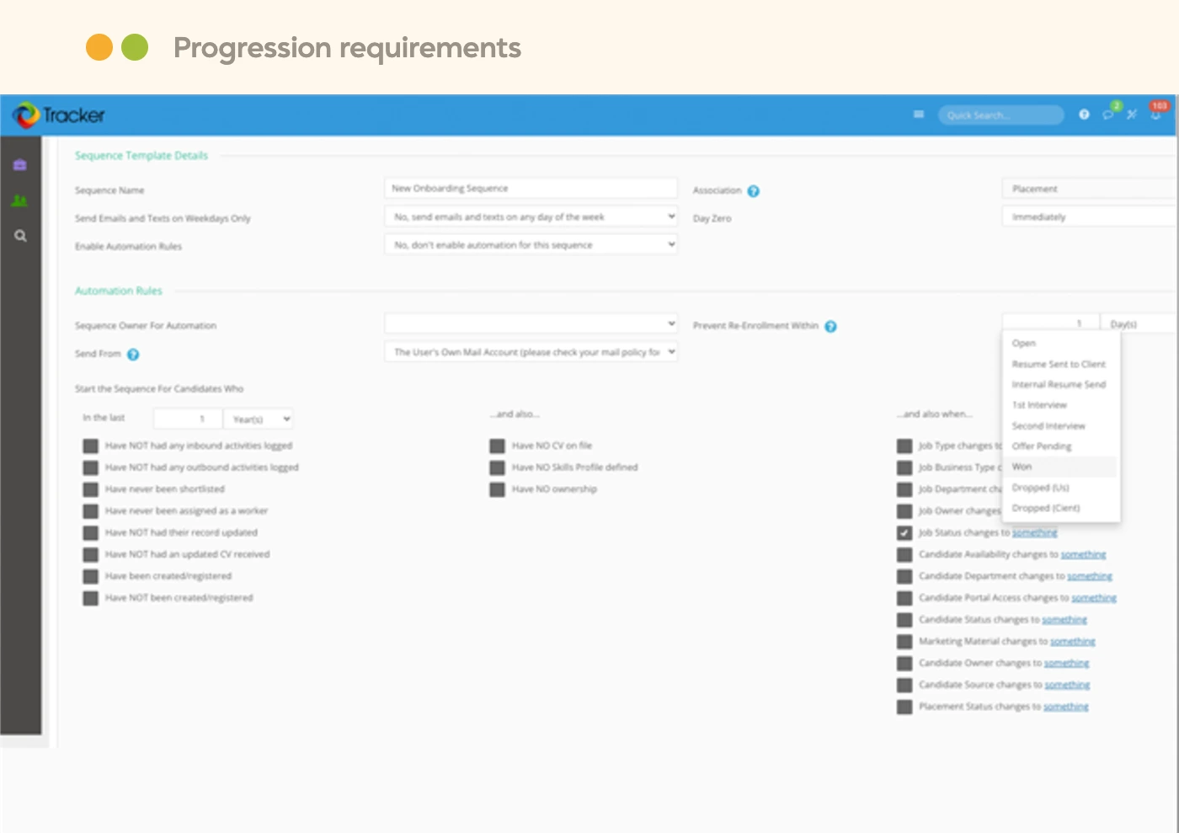Click the help icon next to Send From

(x=133, y=355)
